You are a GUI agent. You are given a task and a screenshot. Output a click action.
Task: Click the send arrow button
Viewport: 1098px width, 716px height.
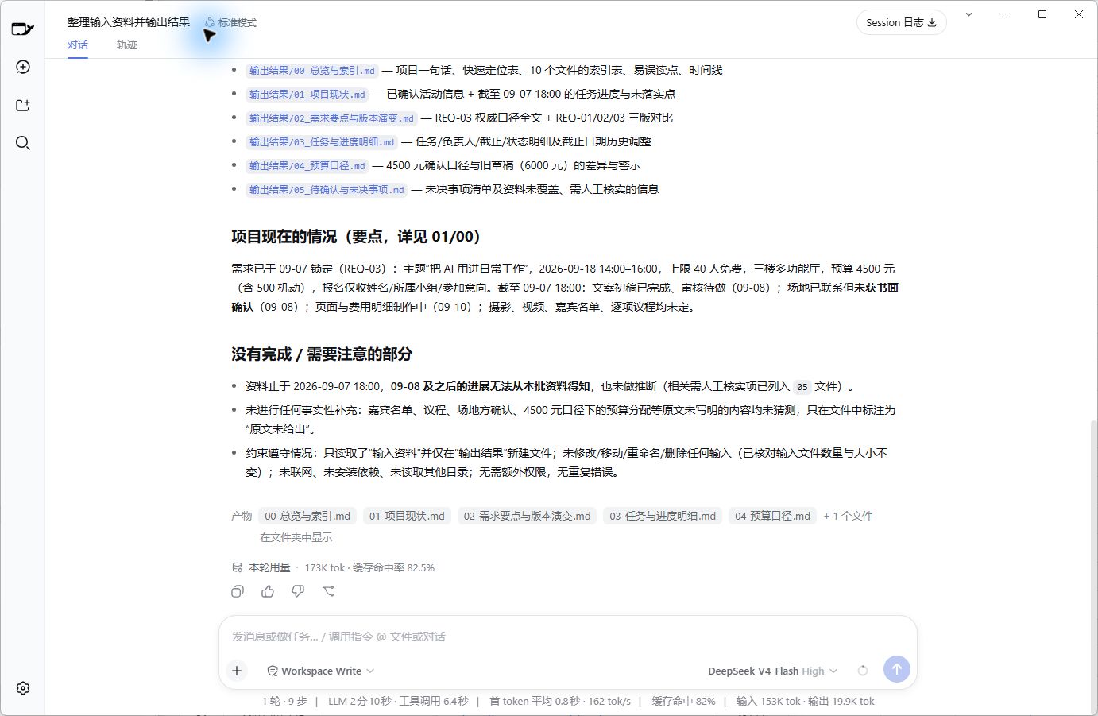(x=897, y=669)
